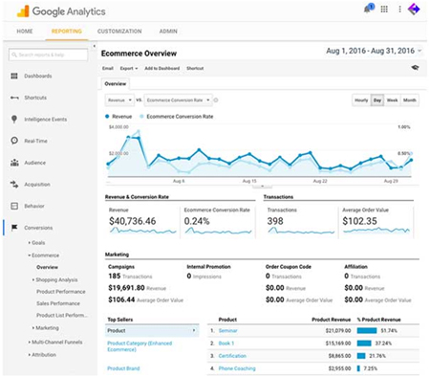Image resolution: width=430 pixels, height=377 pixels.
Task: Open the Phone Coaching product link
Action: pyautogui.click(x=237, y=368)
